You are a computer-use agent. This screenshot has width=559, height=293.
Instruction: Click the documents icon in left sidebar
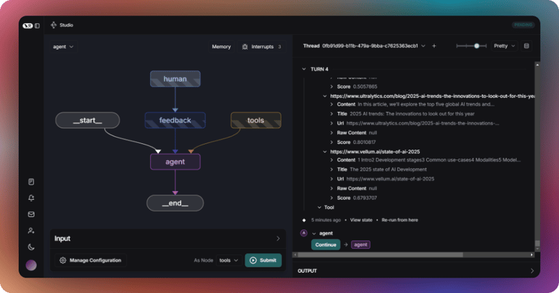tap(31, 182)
